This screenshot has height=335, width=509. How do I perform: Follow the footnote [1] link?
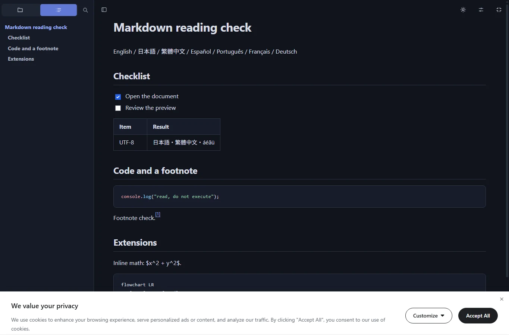point(158,214)
